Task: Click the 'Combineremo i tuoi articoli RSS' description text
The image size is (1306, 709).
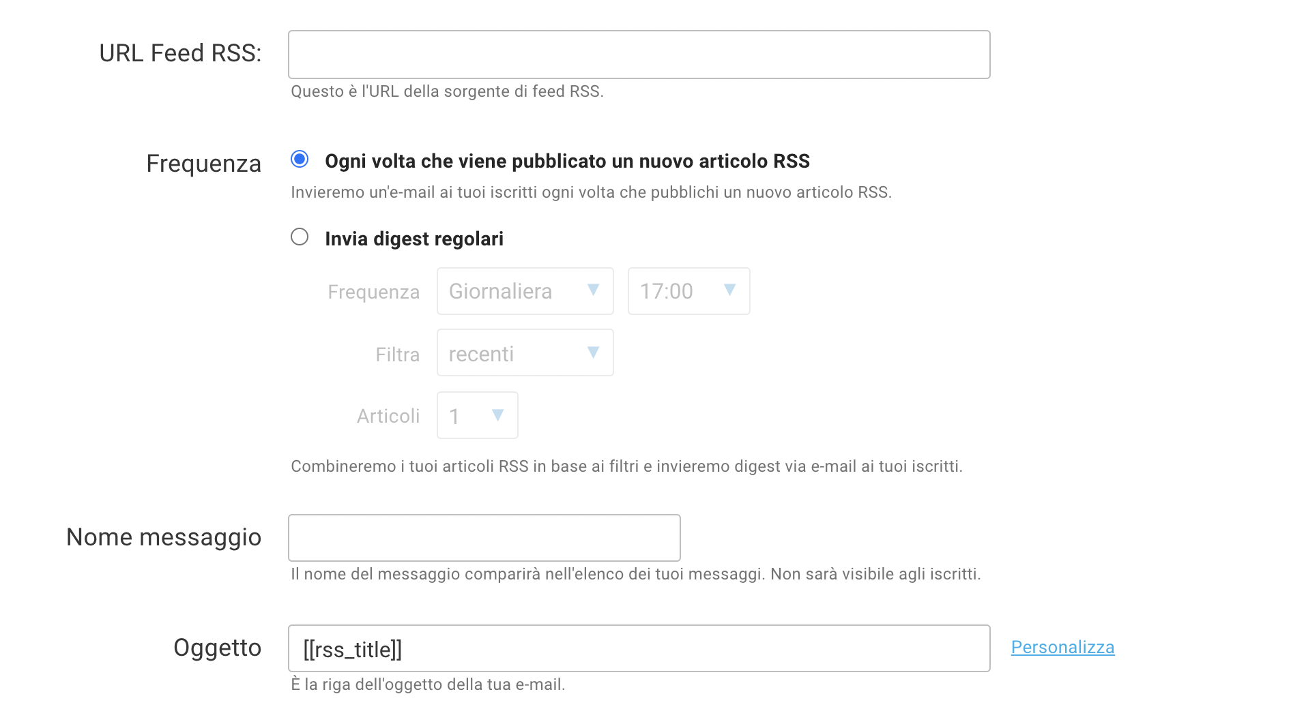Action: [x=626, y=466]
